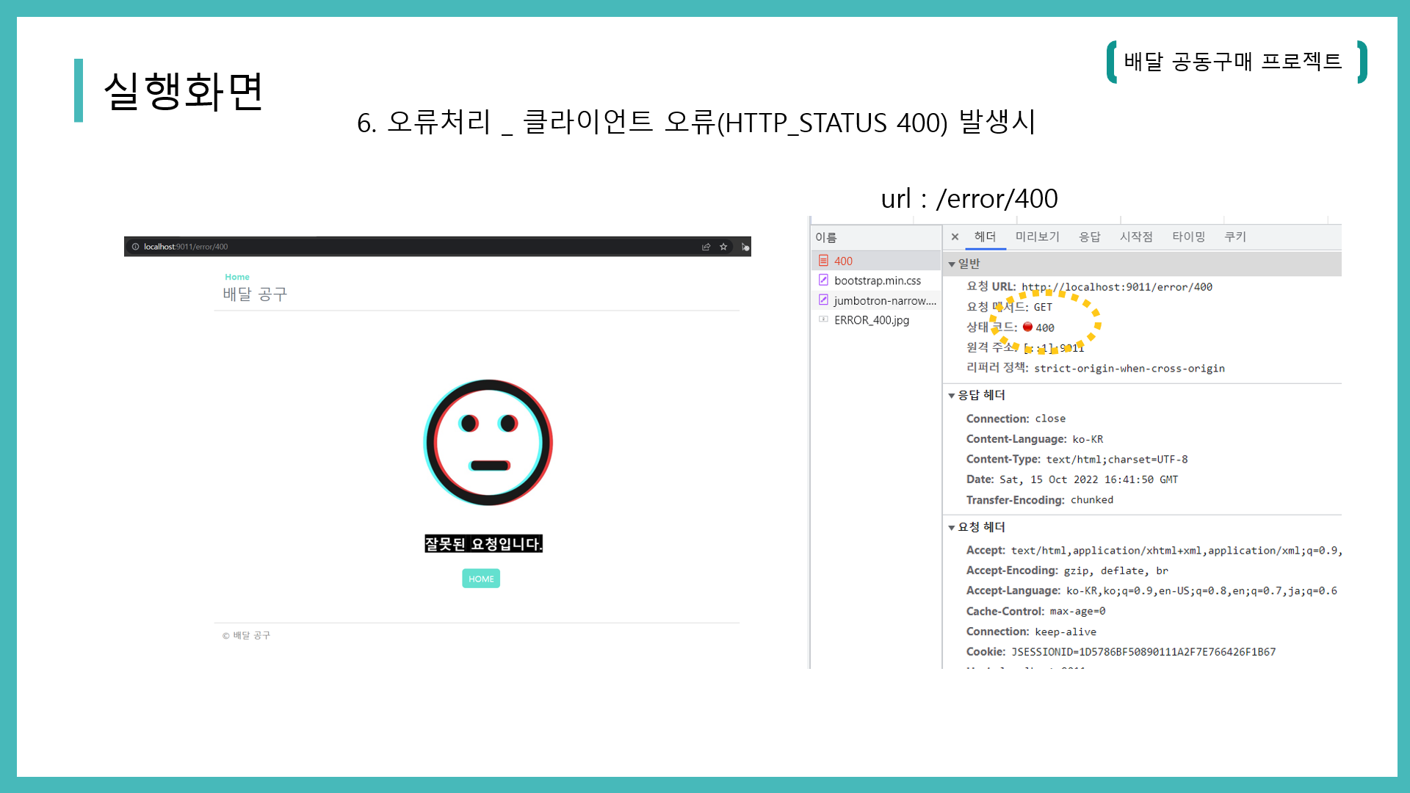Screen dimensions: 1410x793
Task: Select bootstrap.min.css stylesheet entry
Action: pyautogui.click(x=877, y=280)
